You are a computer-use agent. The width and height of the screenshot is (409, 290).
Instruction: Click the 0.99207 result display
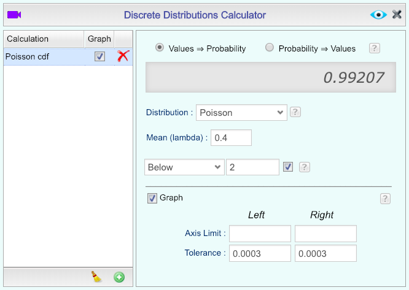coord(271,77)
